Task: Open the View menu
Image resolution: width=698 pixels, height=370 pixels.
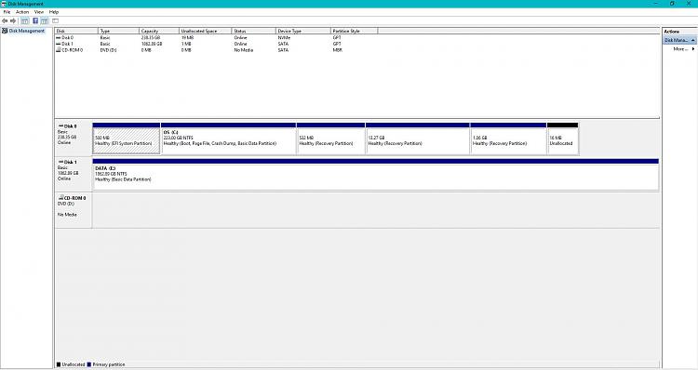Action: click(39, 12)
